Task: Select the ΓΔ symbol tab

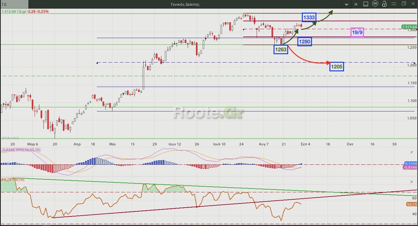Action: click(x=14, y=4)
